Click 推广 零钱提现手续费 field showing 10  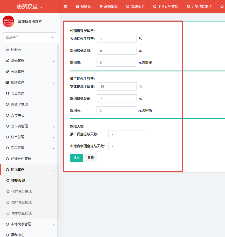pyautogui.click(x=117, y=87)
